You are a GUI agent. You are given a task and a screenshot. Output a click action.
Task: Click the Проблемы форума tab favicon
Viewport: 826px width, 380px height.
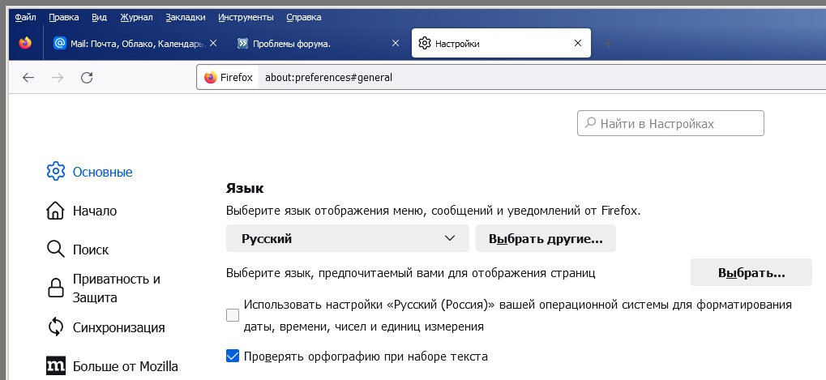(x=242, y=43)
